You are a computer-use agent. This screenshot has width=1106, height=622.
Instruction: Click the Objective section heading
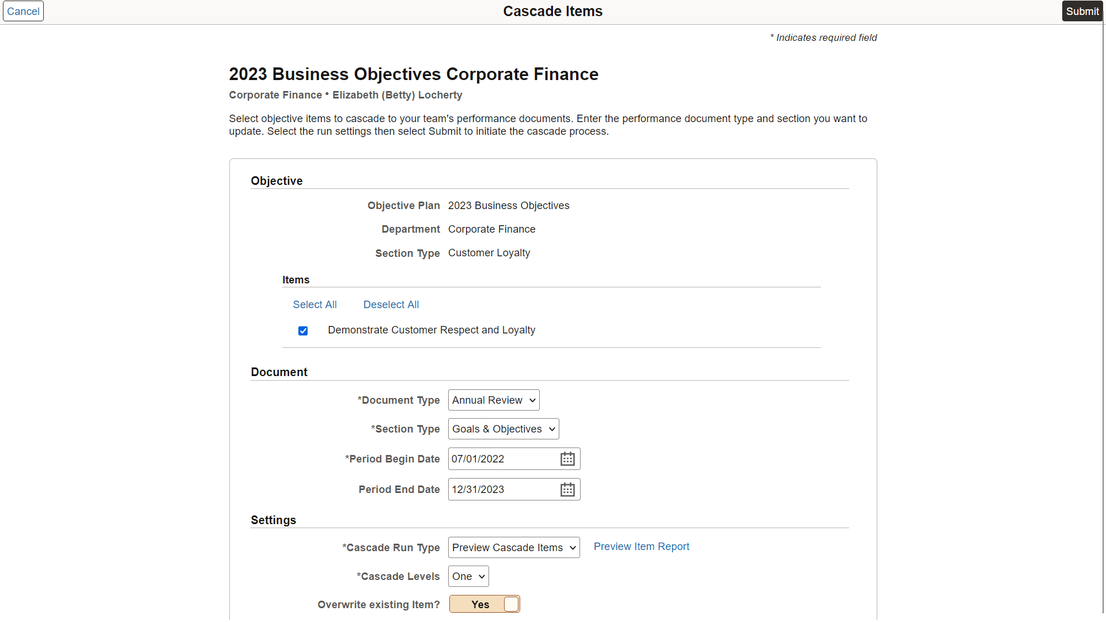276,181
